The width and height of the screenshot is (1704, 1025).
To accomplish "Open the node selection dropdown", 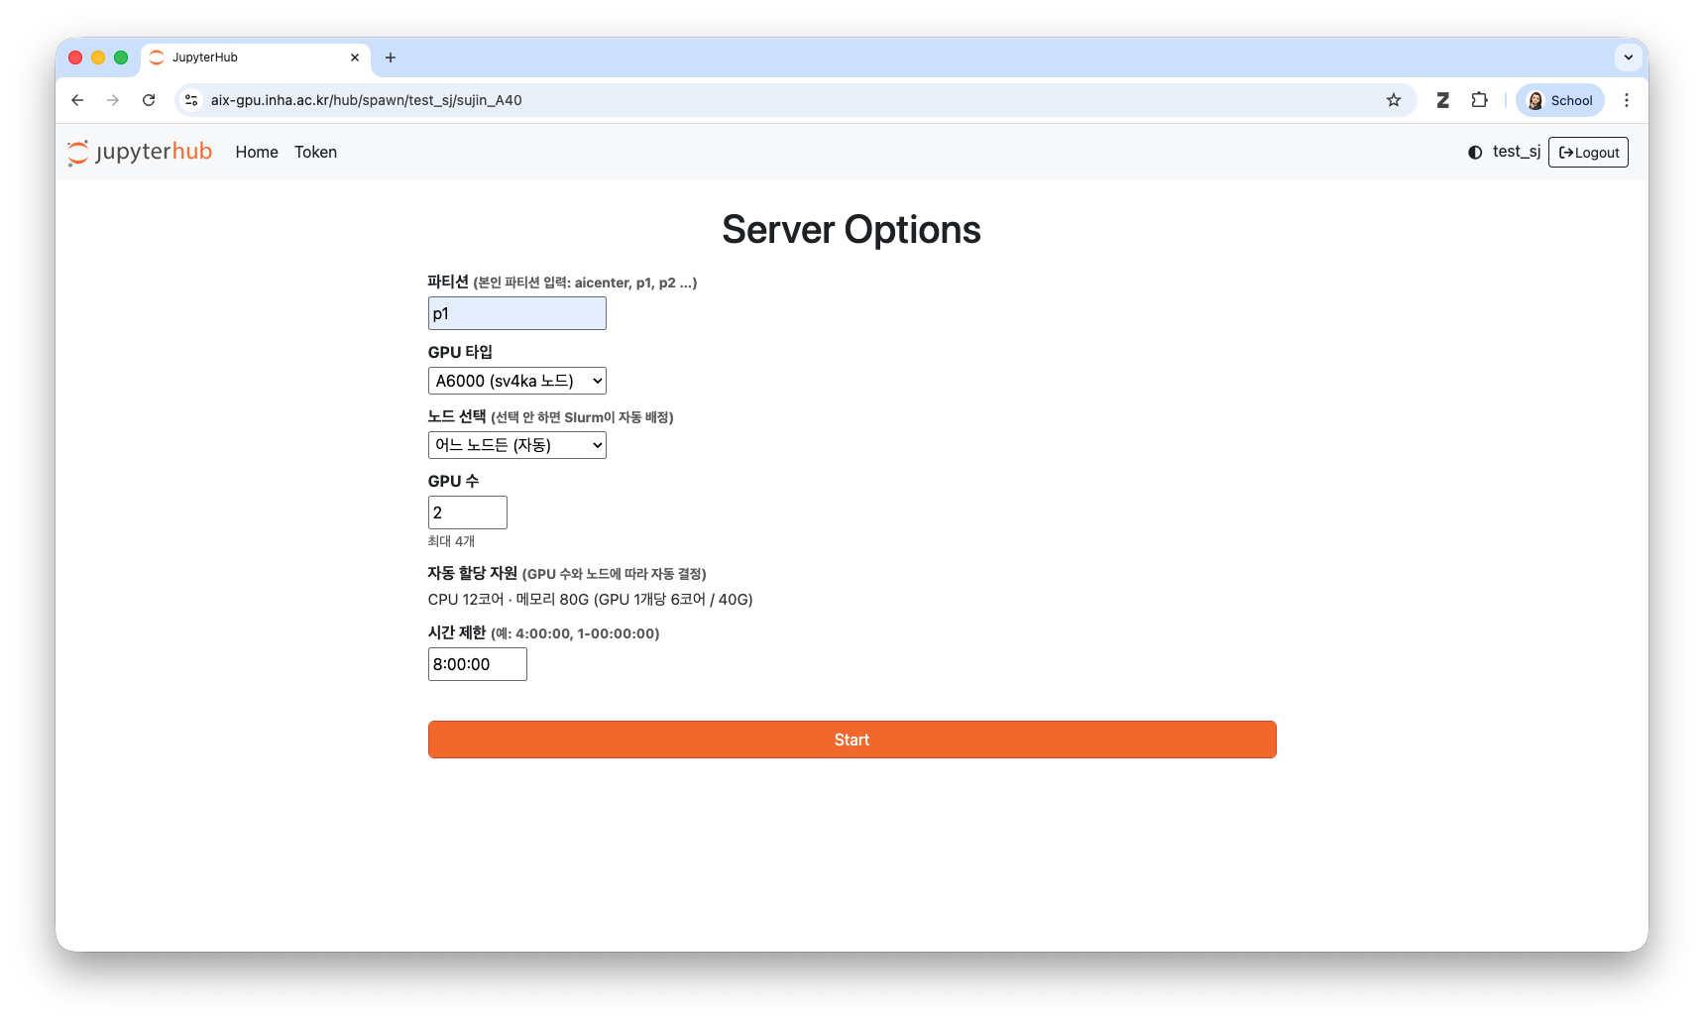I will (x=517, y=445).
